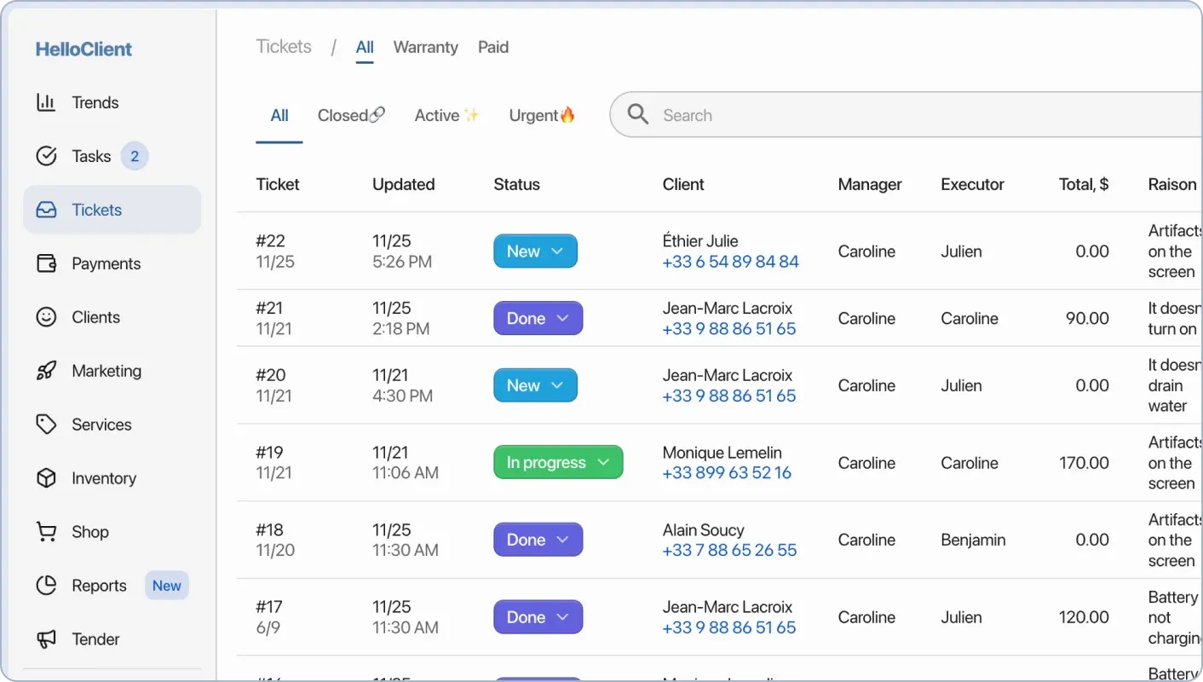Switch to the Warranty tab
1203x682 pixels.
(425, 47)
